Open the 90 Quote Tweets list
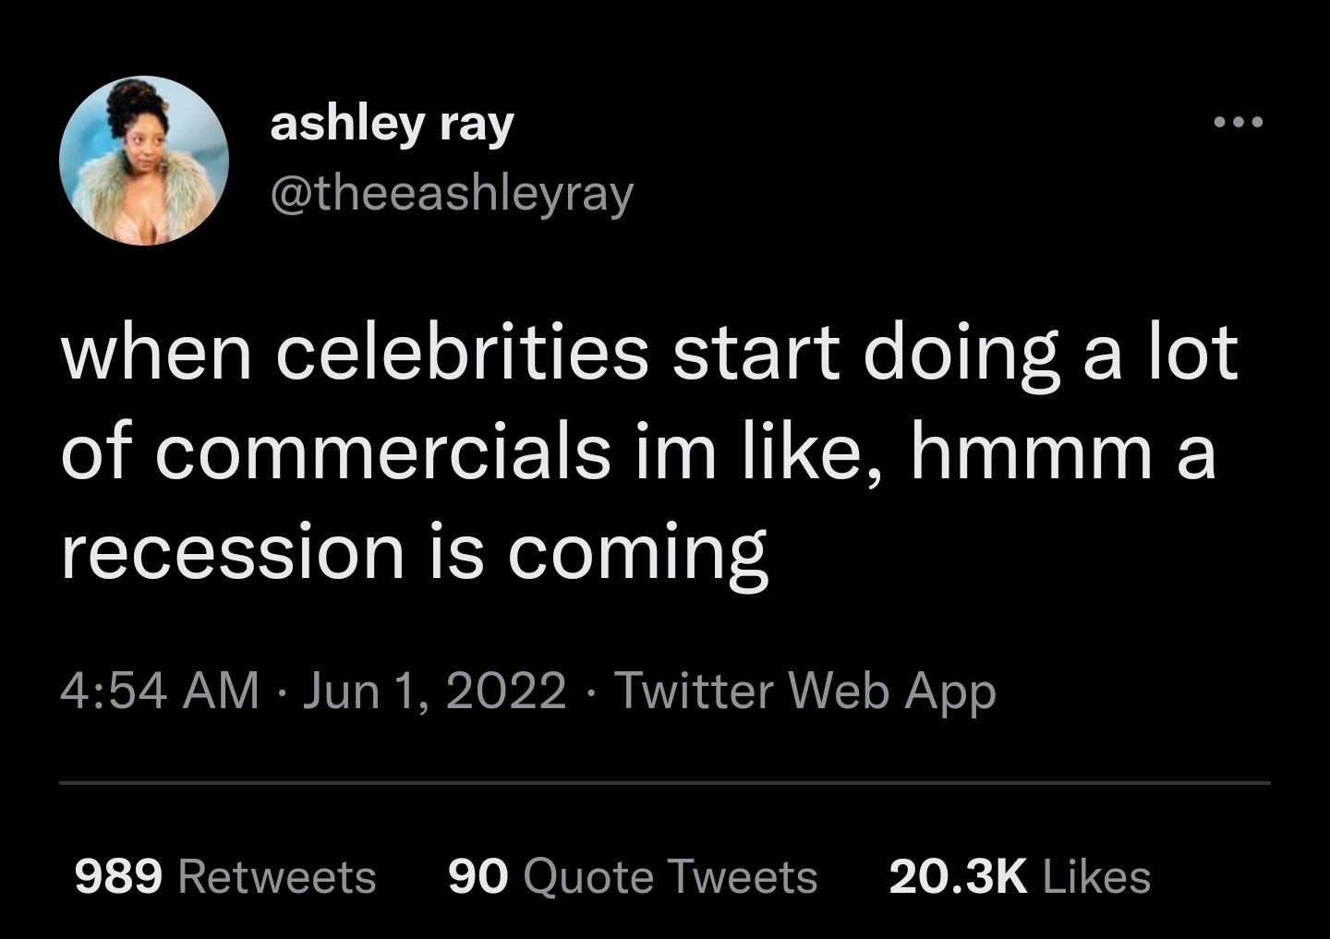Screen dimensions: 1330x939 [x=633, y=876]
